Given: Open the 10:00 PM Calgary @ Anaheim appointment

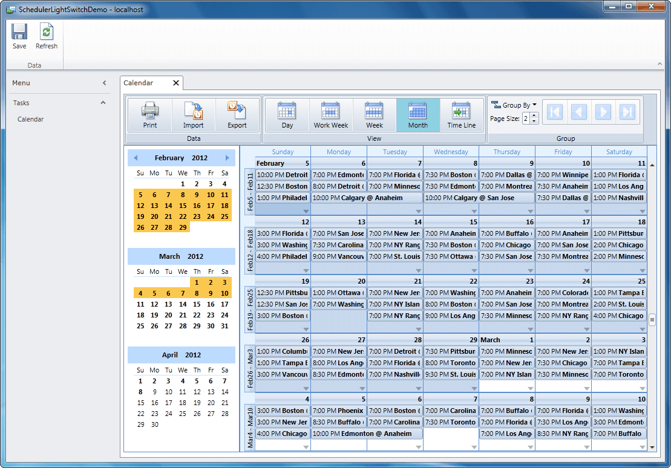Looking at the screenshot, I should point(367,198).
